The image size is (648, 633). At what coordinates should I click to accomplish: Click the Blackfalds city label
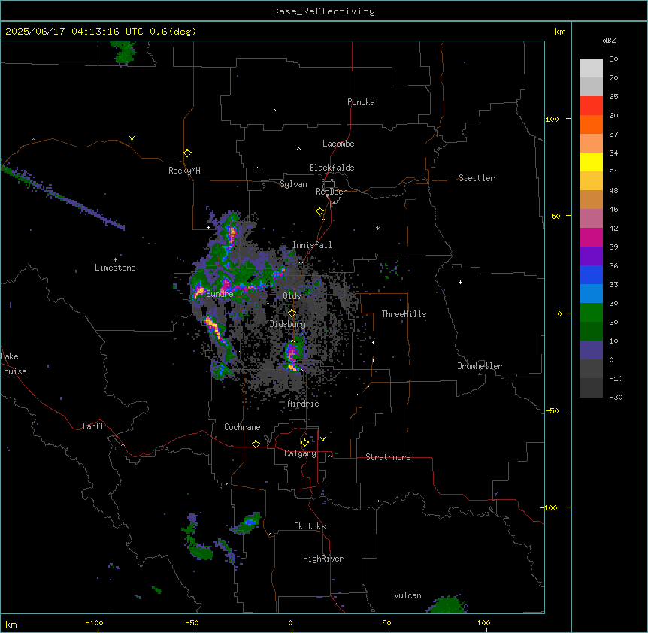coord(332,168)
